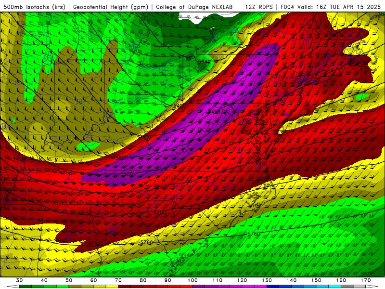Viewport: 385px width, 289px height.
Task: Click the 150 value on the color scale
Action: click(x=316, y=280)
